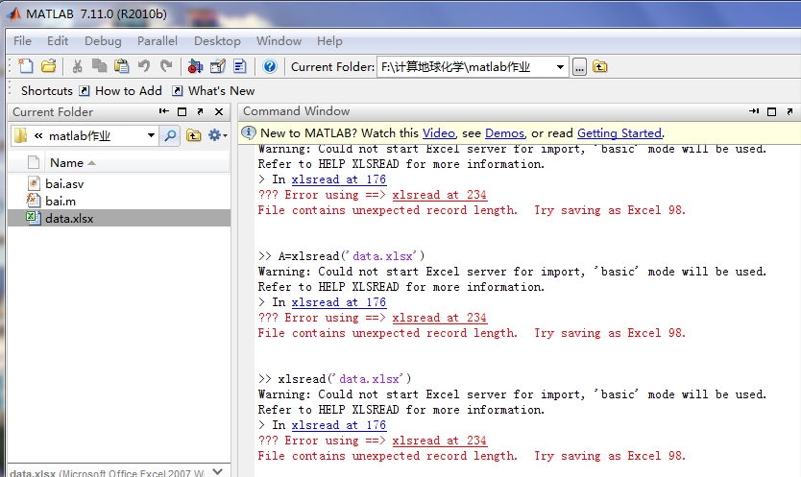Open the What's New shortcut
Image resolution: width=801 pixels, height=477 pixels.
213,91
